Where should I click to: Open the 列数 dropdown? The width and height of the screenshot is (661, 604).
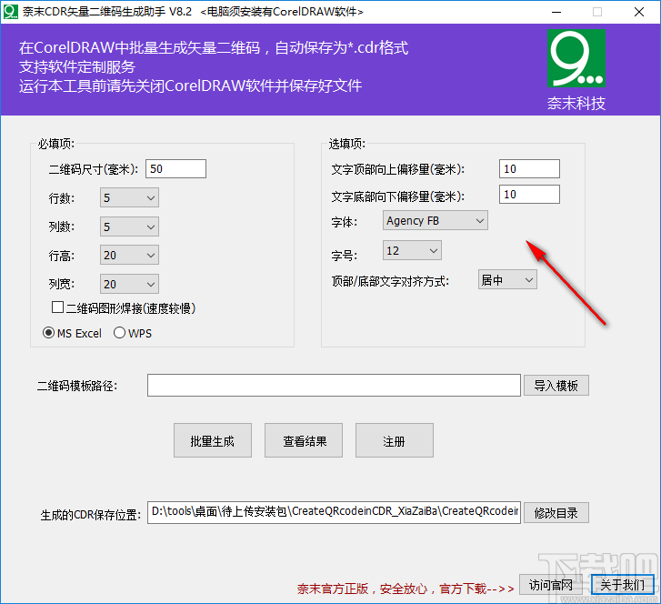tap(129, 226)
